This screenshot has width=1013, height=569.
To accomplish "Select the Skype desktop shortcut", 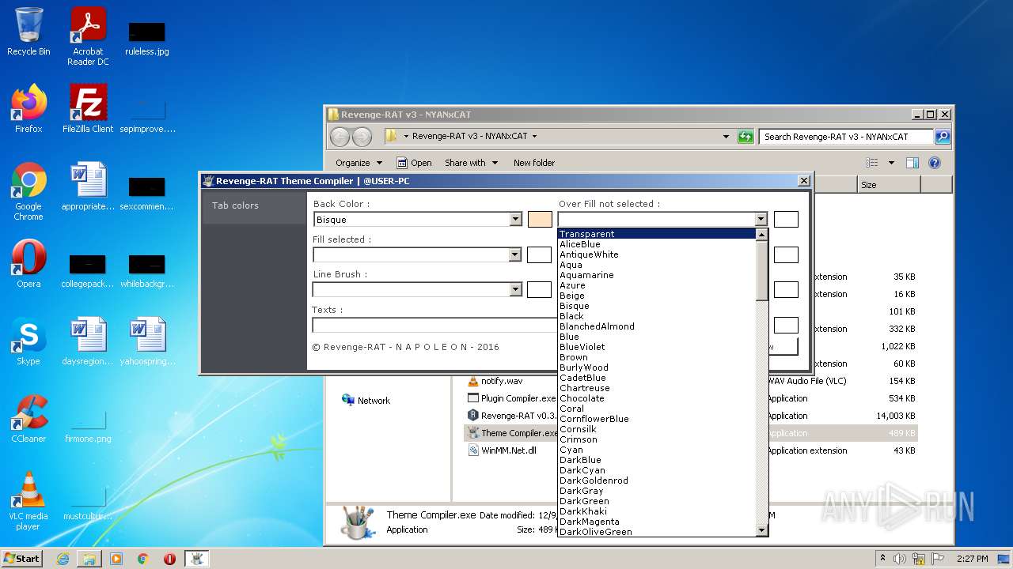I will (x=28, y=341).
